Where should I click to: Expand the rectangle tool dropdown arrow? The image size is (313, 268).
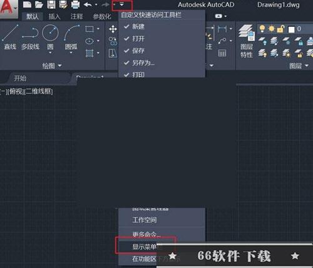(98, 29)
